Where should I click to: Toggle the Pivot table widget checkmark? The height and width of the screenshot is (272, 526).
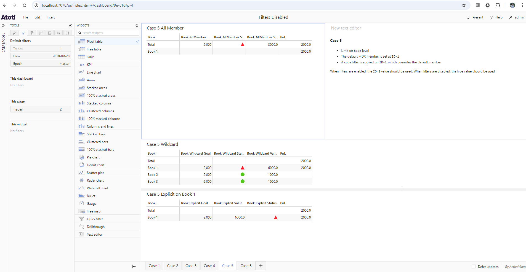coord(137,41)
